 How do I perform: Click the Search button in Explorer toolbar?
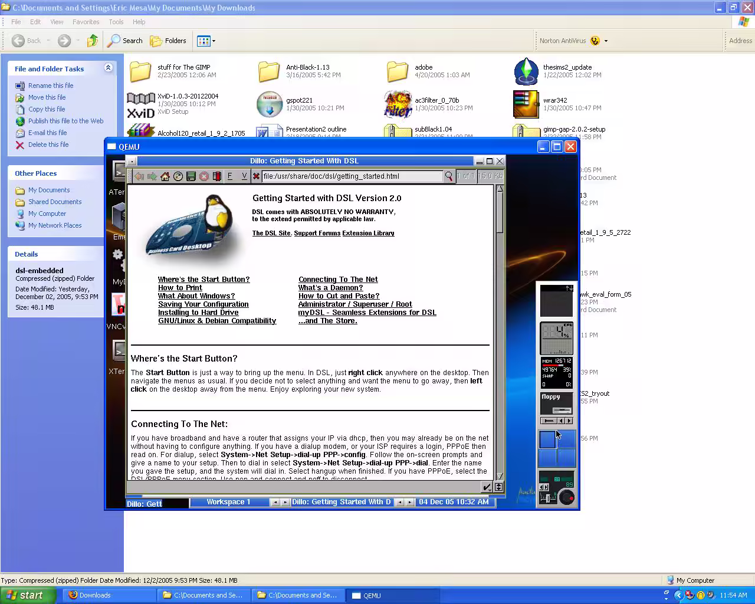(125, 41)
